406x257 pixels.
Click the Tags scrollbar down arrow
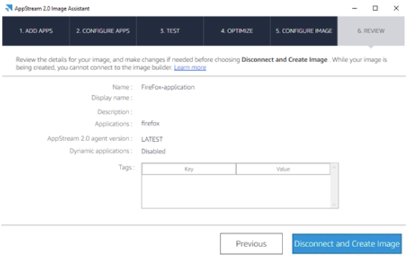334,204
